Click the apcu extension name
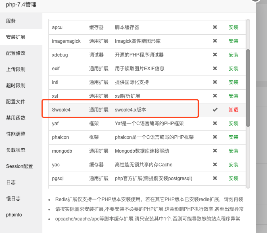The height and width of the screenshot is (233, 267). tap(57, 27)
